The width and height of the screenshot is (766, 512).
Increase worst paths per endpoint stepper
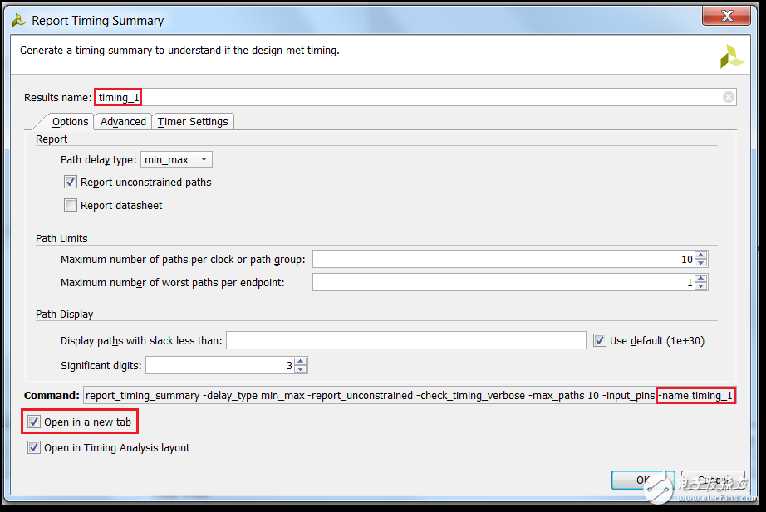tap(701, 279)
